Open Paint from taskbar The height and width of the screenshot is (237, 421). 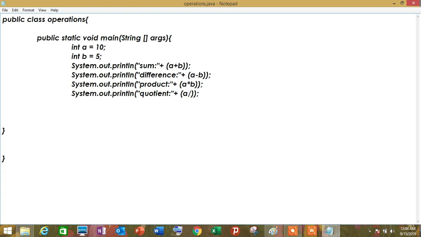(x=273, y=231)
